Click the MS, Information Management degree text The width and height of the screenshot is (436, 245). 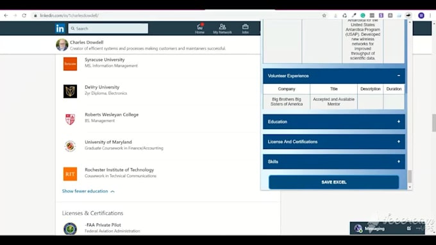pyautogui.click(x=111, y=66)
